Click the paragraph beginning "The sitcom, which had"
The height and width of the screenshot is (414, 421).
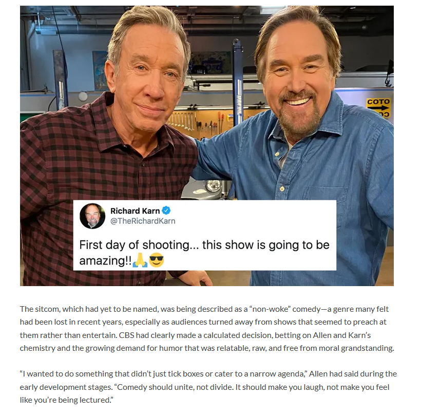tap(207, 329)
